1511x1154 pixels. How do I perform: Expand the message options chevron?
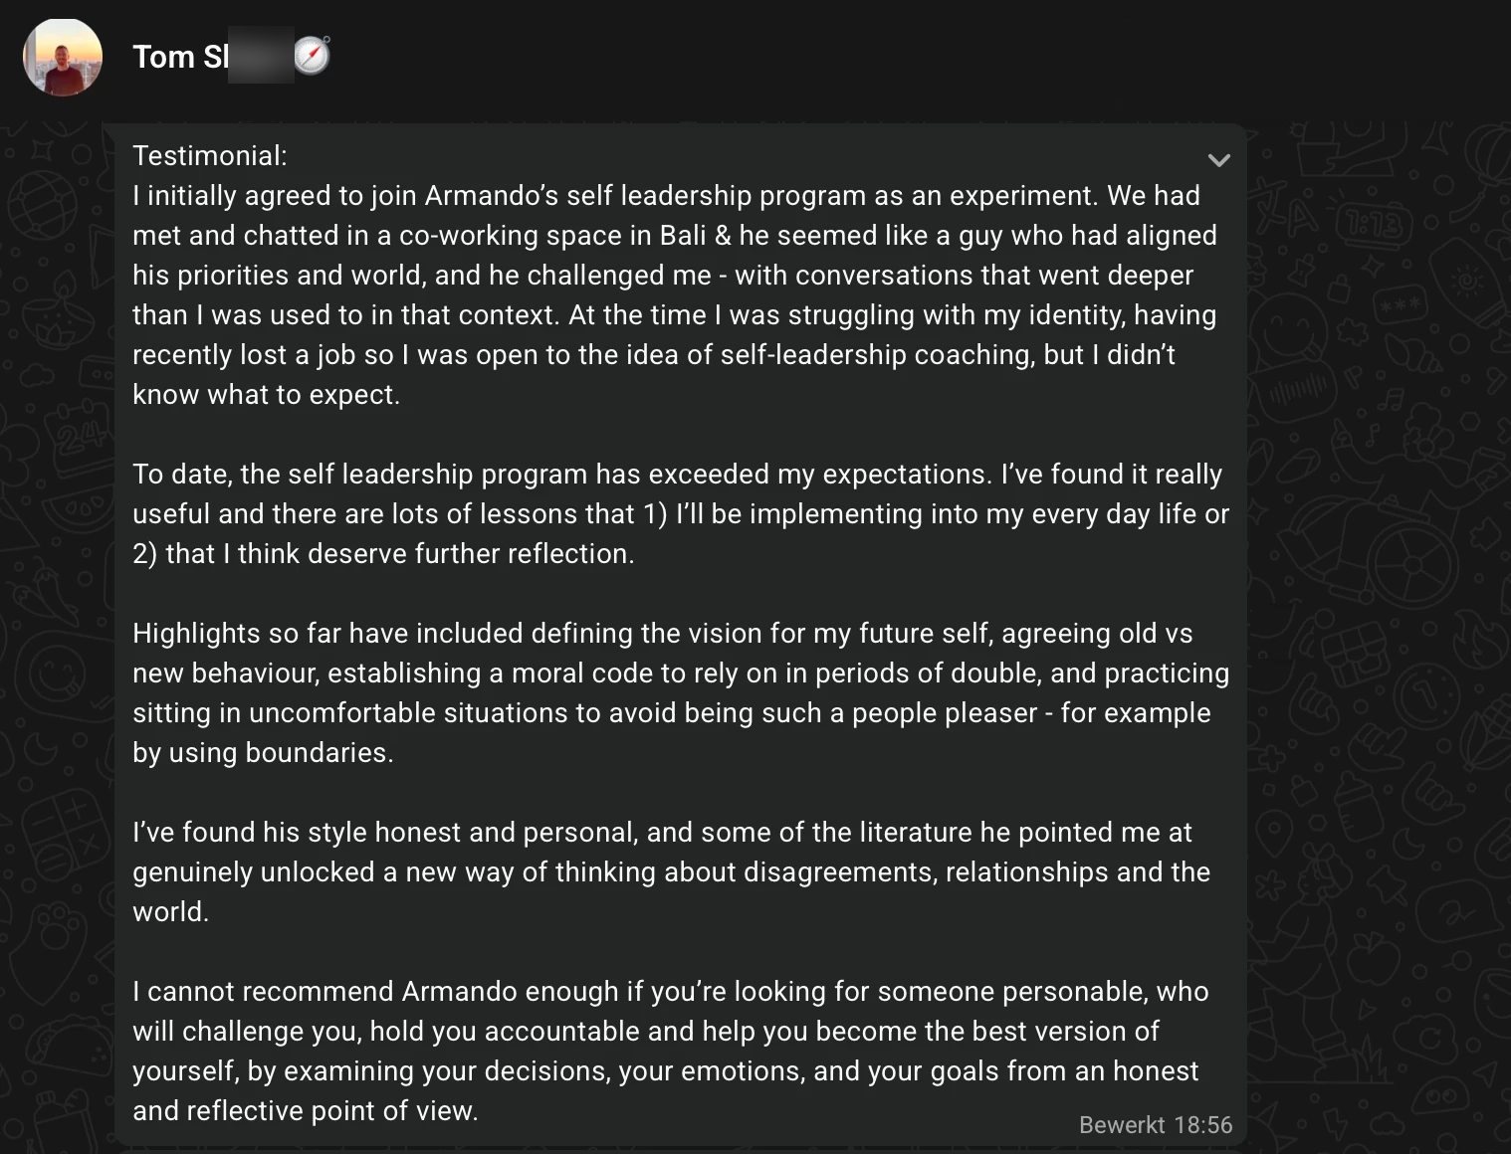1218,160
